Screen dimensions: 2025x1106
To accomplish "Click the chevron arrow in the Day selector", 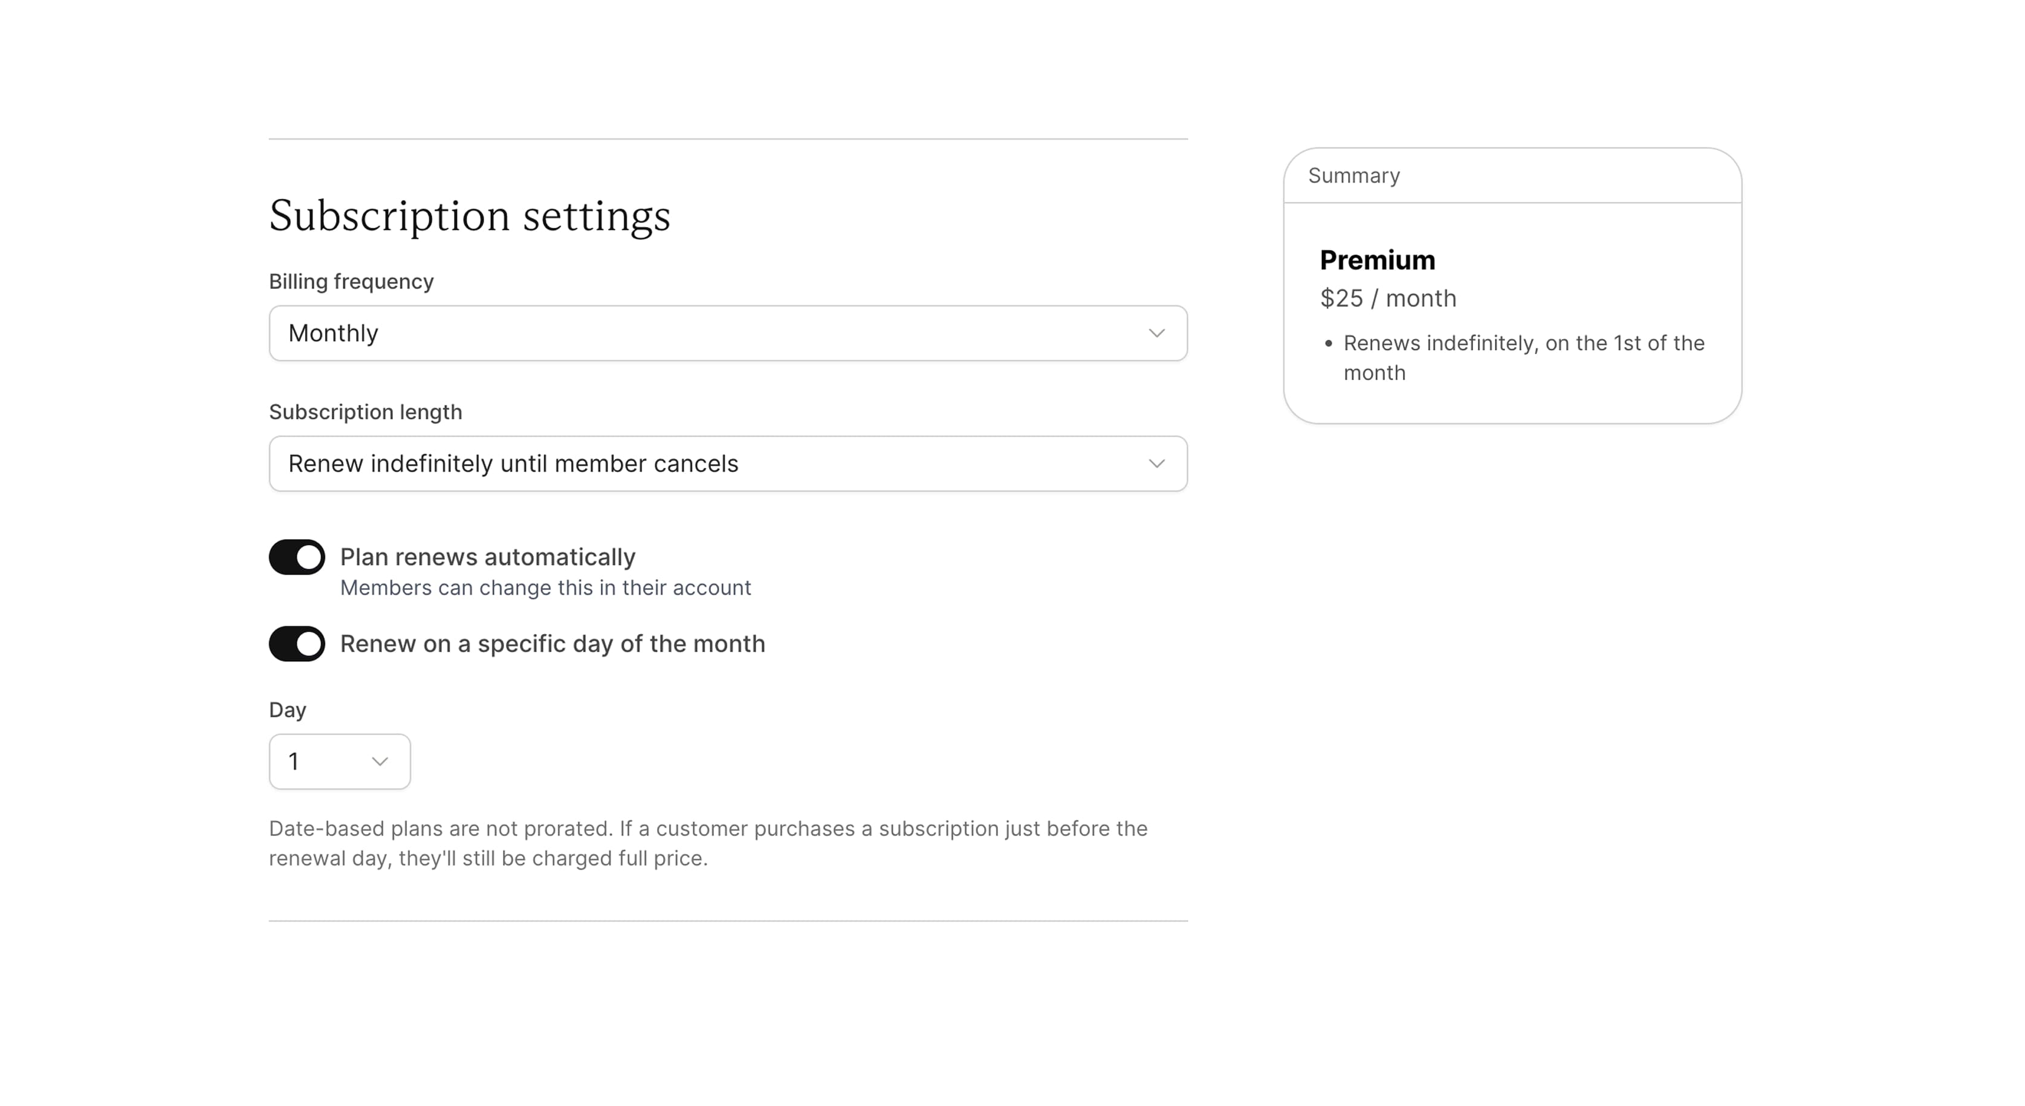I will [x=380, y=762].
